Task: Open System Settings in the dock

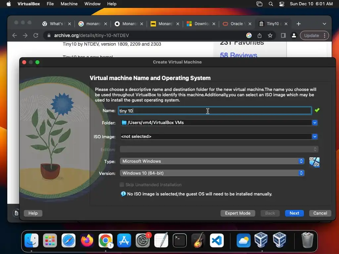Action: pos(143,240)
